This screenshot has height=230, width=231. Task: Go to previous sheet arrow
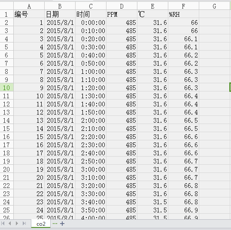click(10, 224)
